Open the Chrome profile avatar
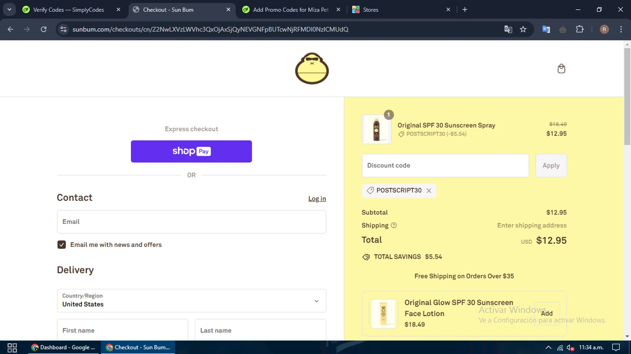This screenshot has height=354, width=631. click(604, 29)
